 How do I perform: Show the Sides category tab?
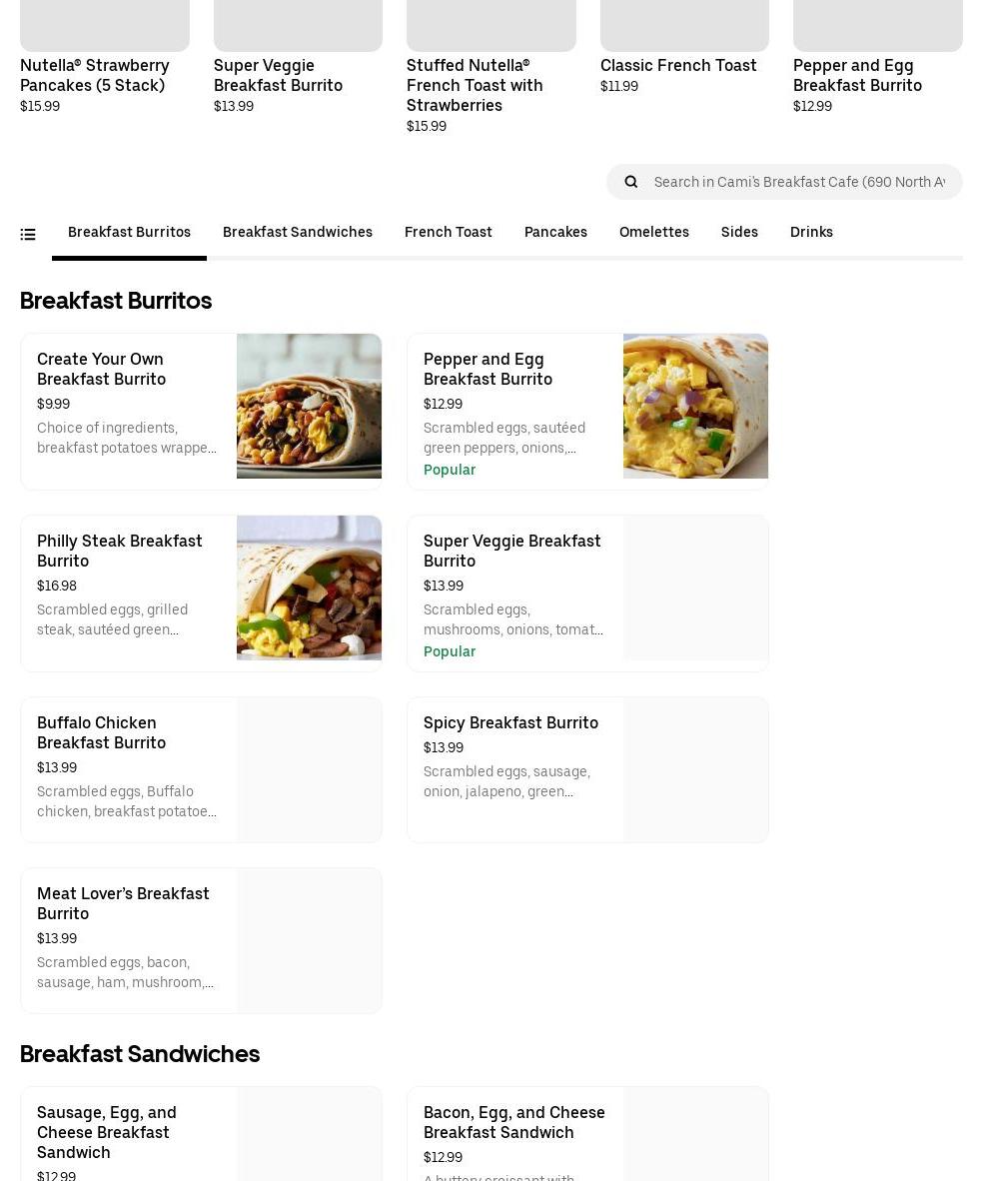coord(739,232)
